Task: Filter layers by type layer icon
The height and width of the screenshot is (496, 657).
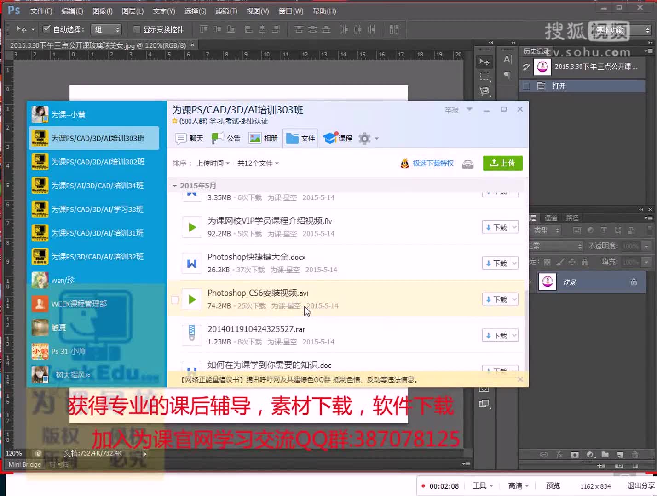Action: click(x=604, y=230)
